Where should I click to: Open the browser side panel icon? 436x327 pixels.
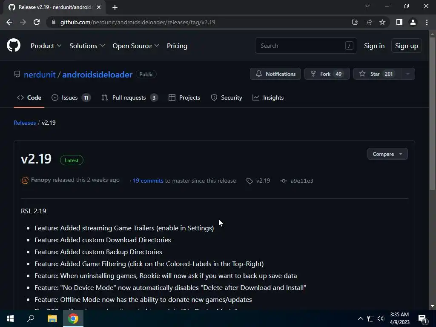pos(399,22)
